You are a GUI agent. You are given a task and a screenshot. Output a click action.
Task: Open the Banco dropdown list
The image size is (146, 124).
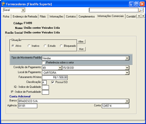point(127,101)
